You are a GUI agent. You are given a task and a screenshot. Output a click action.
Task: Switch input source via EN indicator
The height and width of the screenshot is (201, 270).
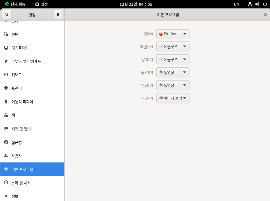236,4
